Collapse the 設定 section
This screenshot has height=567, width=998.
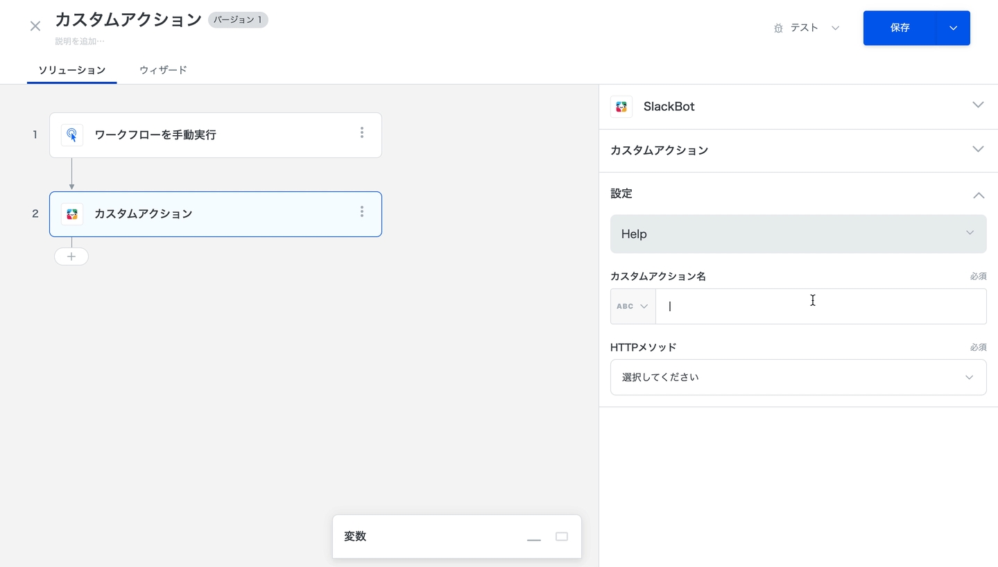978,195
